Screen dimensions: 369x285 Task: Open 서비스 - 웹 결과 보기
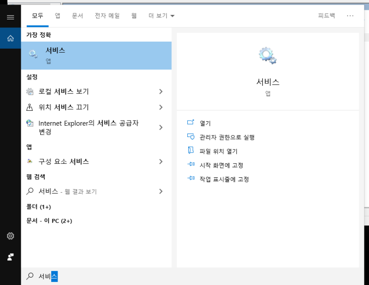96,191
